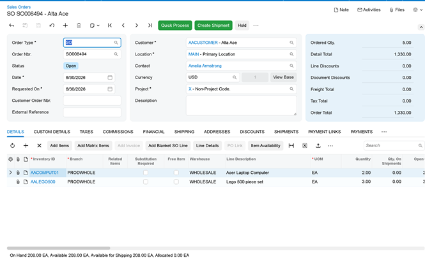This screenshot has height=258, width=425.
Task: Add a new row to the details grid
Action: pos(26,146)
